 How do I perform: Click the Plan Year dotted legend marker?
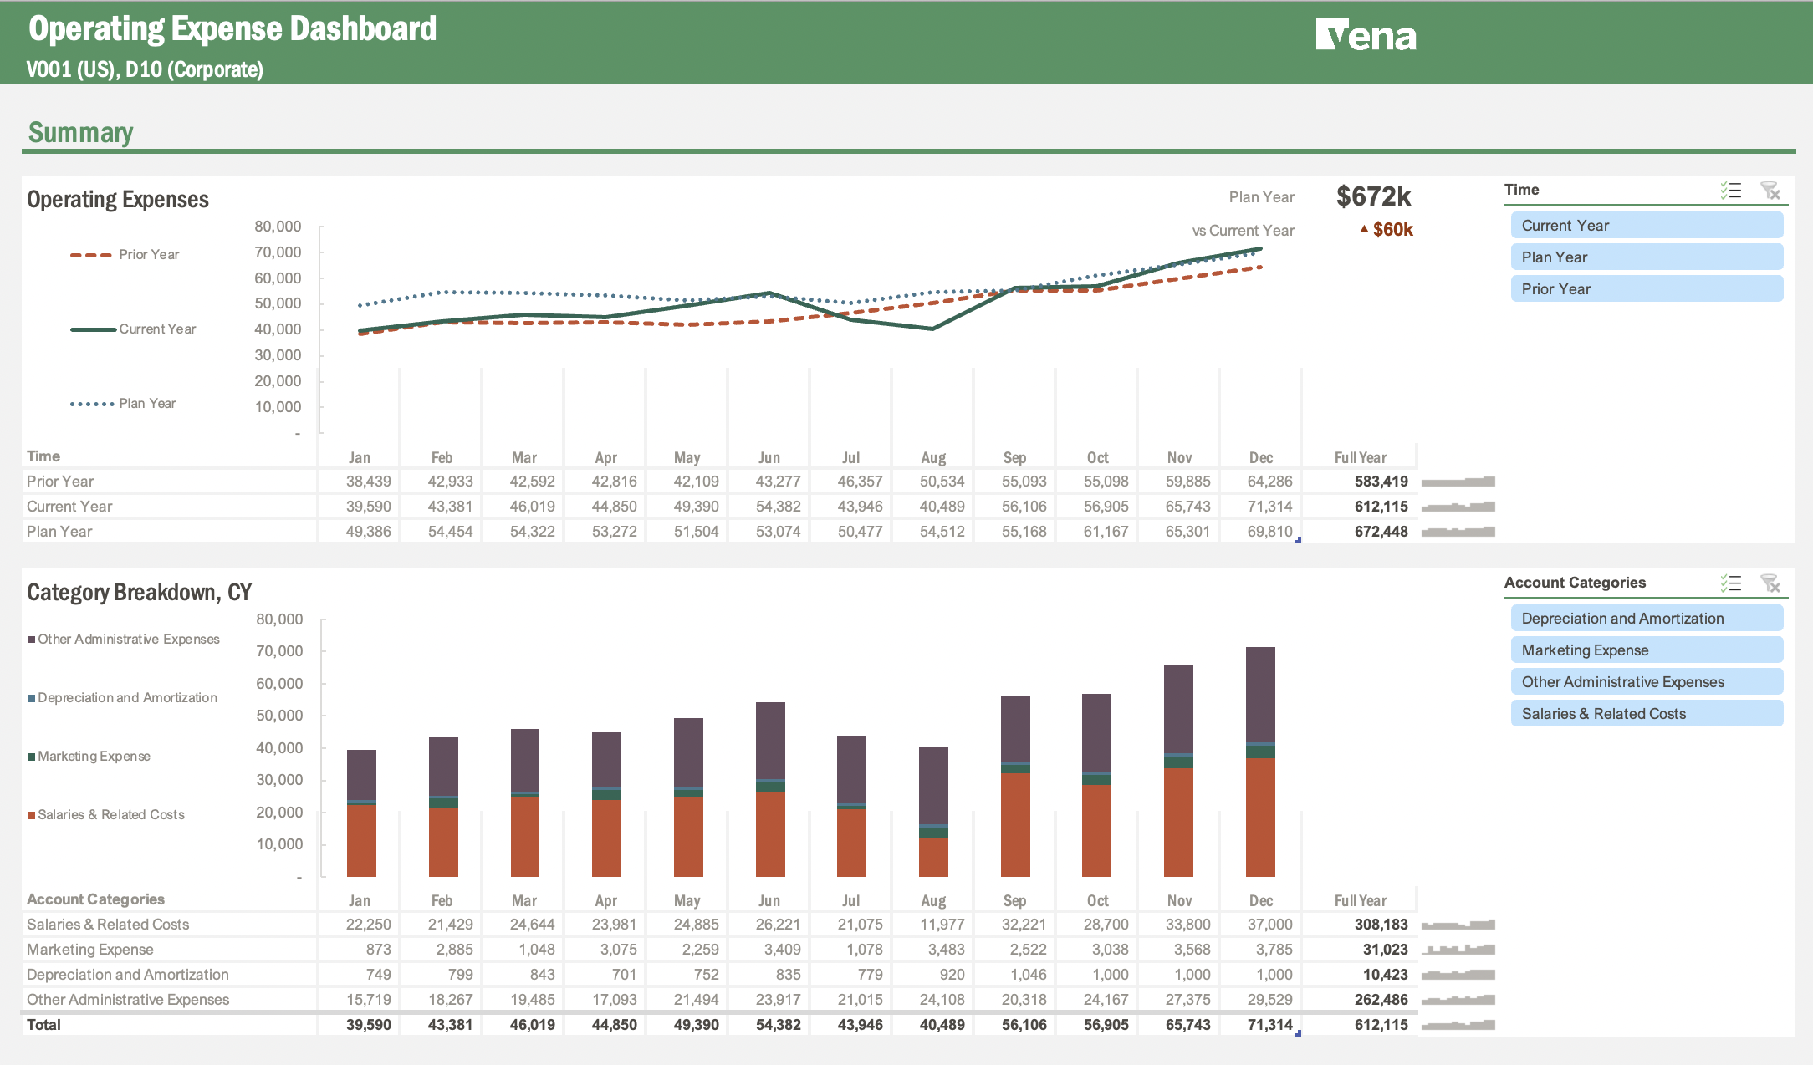92,403
